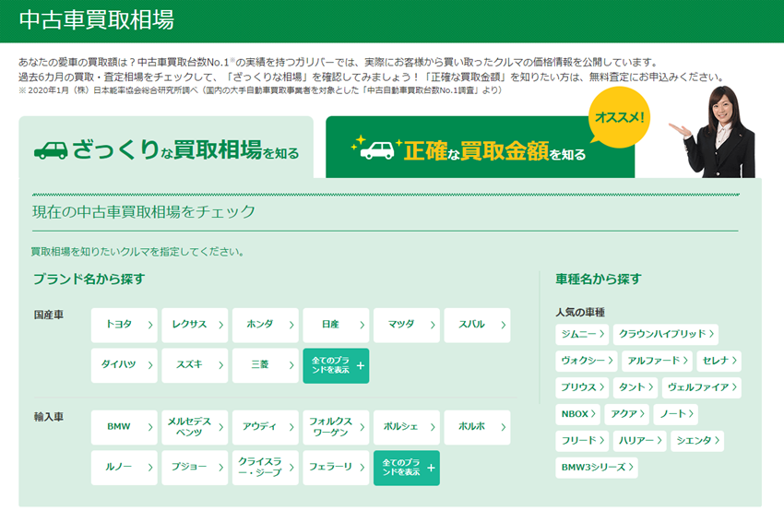Screen dimensions: 784x511
Task: Click the car icon on ざっくりな買取相場 tab
Action: pos(50,150)
